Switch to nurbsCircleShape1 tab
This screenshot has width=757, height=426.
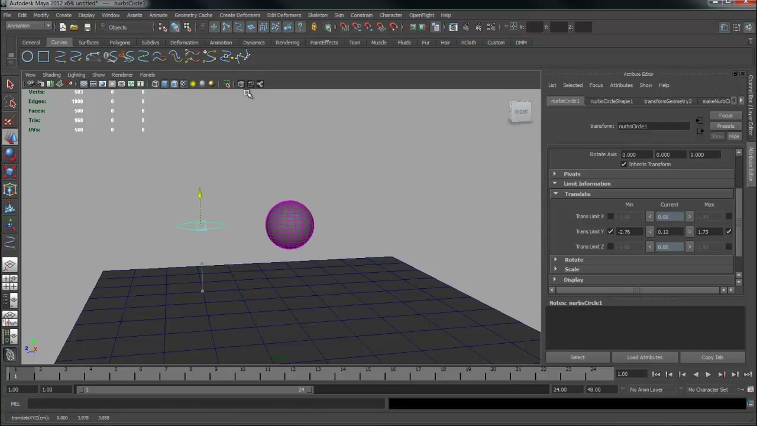(611, 101)
